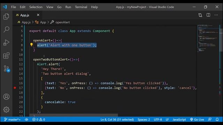223x125 pixels.
Task: Click the feedback icon in status bar
Action: coord(210,119)
